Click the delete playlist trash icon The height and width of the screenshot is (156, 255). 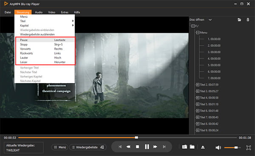click(x=248, y=20)
